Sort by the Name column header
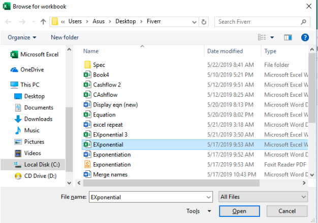Viewport: 318px width, 223px height. point(91,51)
